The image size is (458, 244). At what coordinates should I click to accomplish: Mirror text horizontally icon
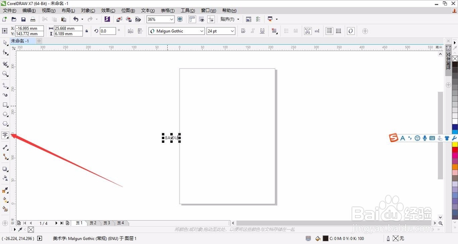(x=131, y=31)
